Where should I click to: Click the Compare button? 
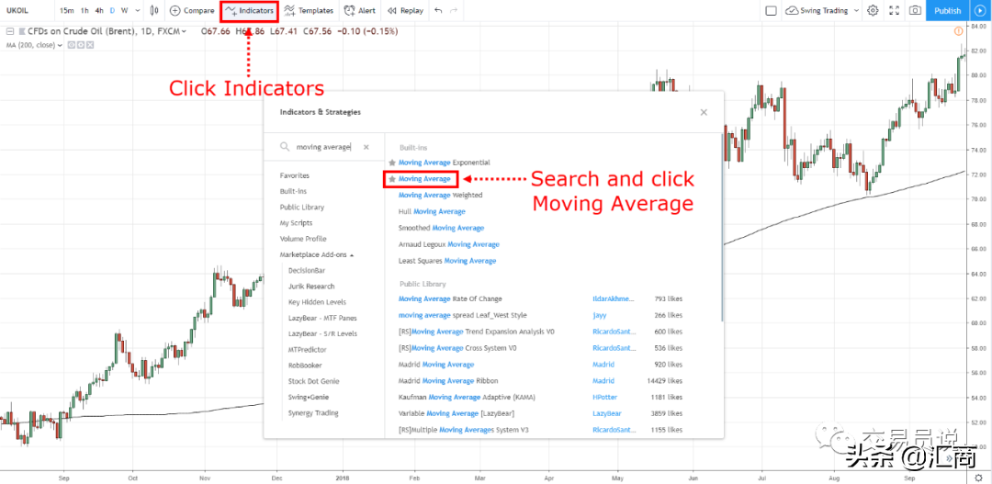click(x=192, y=10)
